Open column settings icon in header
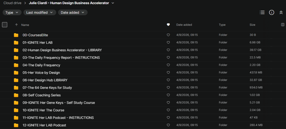Image resolution: width=286 pixels, height=129 pixels. click(282, 25)
